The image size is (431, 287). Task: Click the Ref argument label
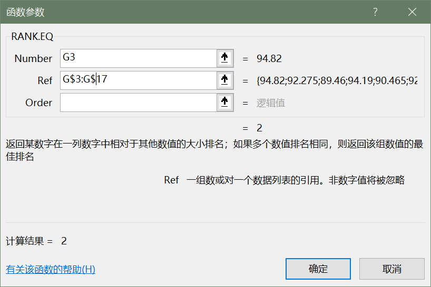pos(45,80)
